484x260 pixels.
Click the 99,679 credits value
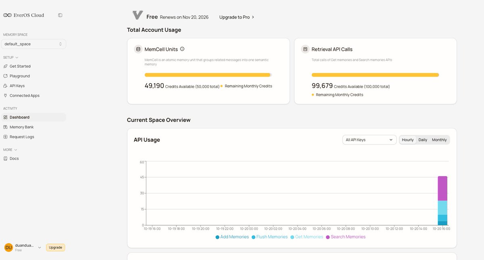(322, 86)
